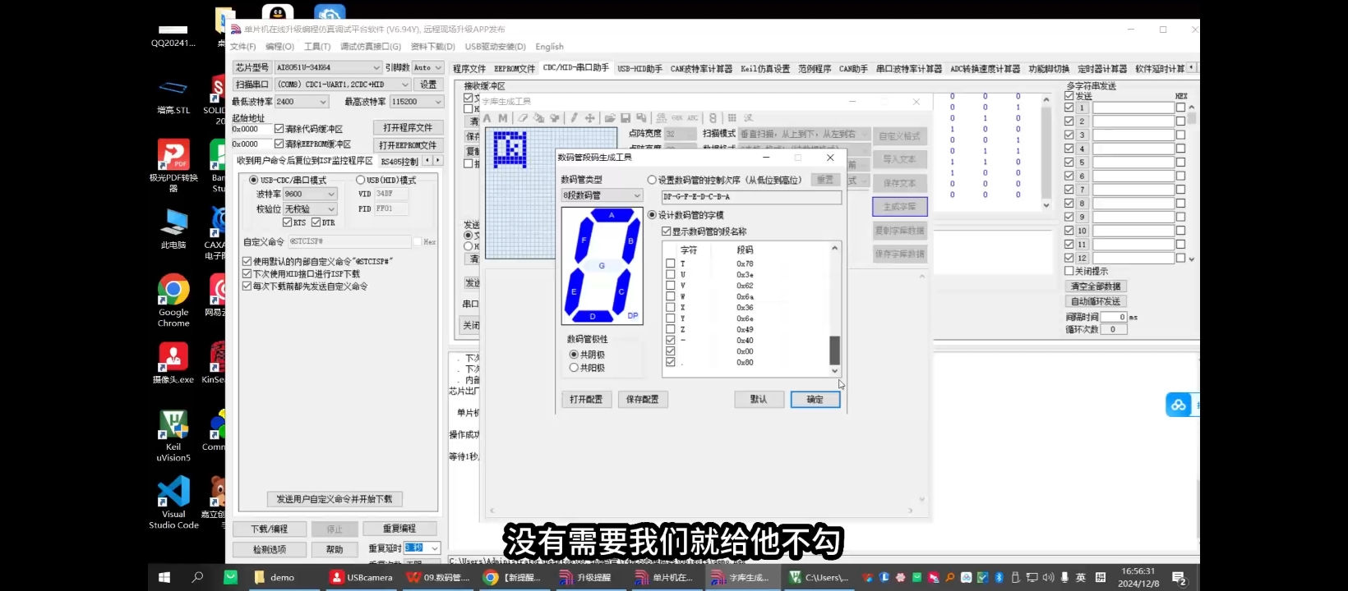Image resolution: width=1348 pixels, height=591 pixels.
Task: Launch 摄像头.exe from desktop
Action: click(173, 364)
